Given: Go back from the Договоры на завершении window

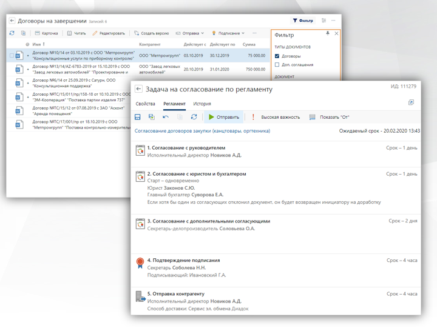Looking at the screenshot, I should click(x=12, y=21).
